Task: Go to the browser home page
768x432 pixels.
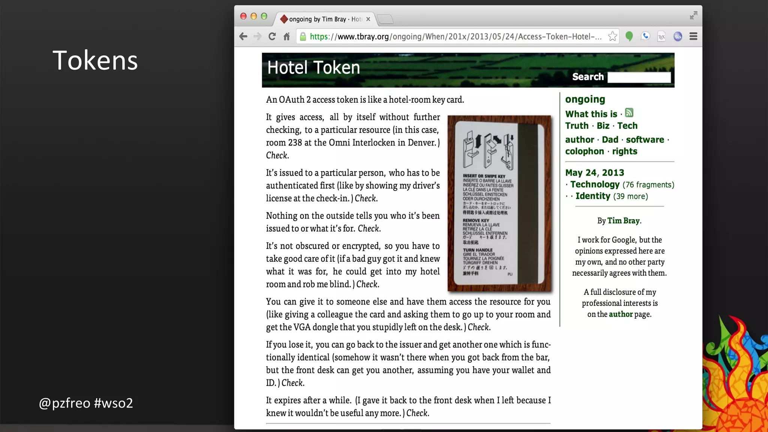Action: pyautogui.click(x=287, y=36)
